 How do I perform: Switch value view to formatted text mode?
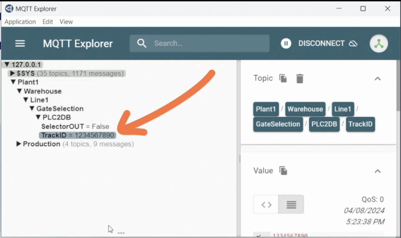291,204
